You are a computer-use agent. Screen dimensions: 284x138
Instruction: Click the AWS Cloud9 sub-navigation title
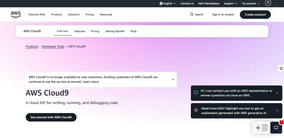tap(32, 31)
